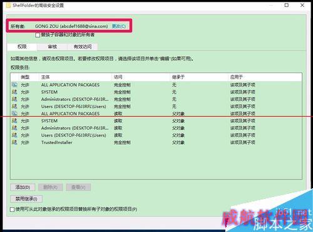The width and height of the screenshot is (313, 232).
Task: Click the 添加(D) button
Action: [23, 187]
